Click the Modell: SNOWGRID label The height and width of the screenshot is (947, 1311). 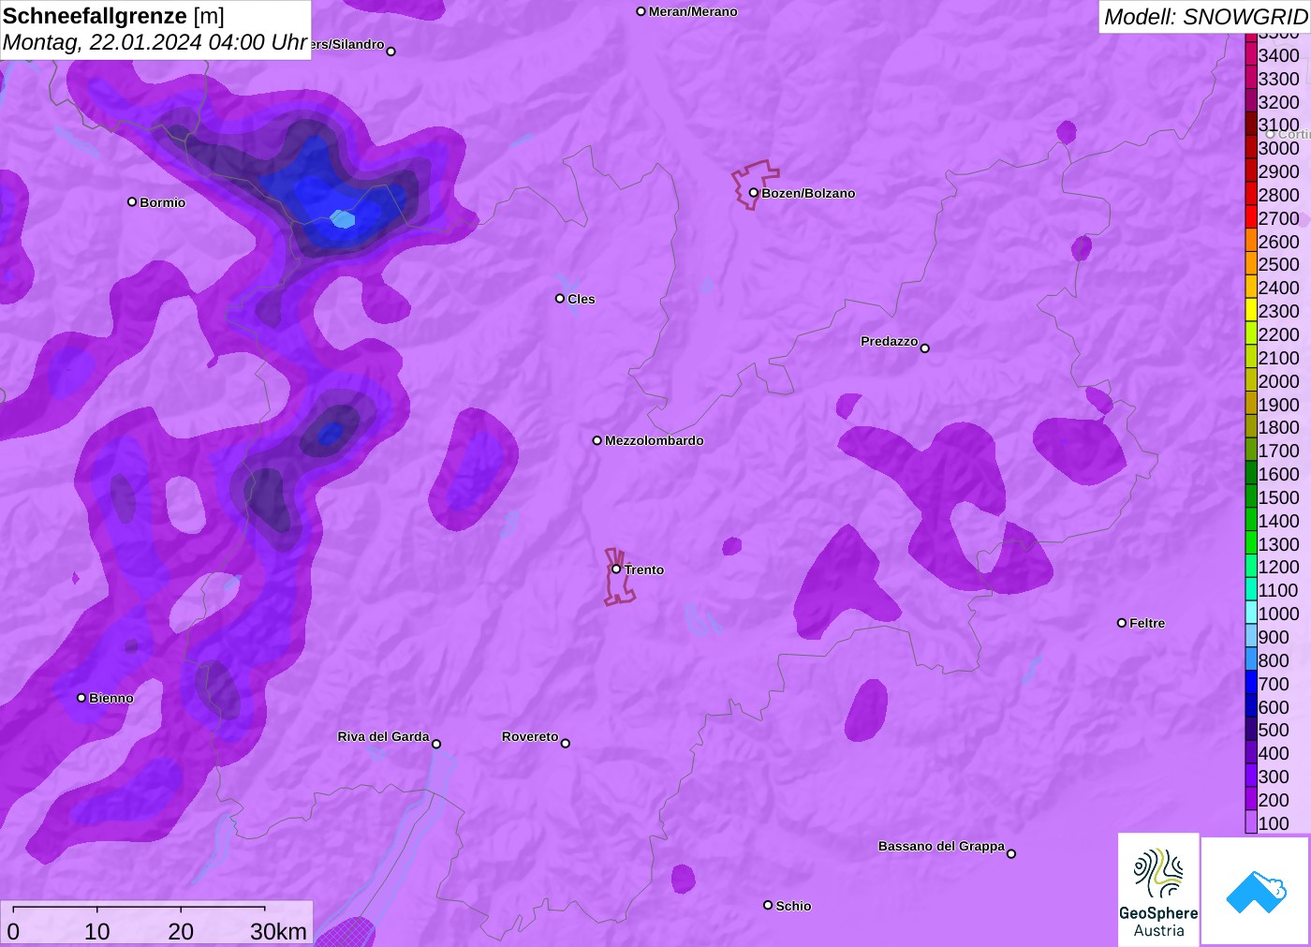(1205, 17)
